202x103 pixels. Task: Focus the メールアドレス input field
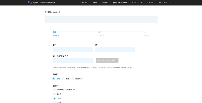coord(73,61)
